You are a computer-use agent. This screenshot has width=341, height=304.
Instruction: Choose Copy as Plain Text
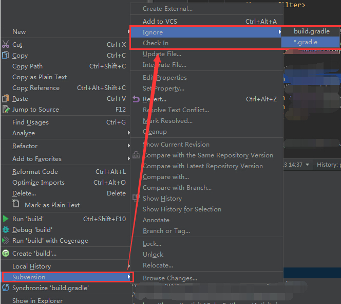tap(65, 77)
